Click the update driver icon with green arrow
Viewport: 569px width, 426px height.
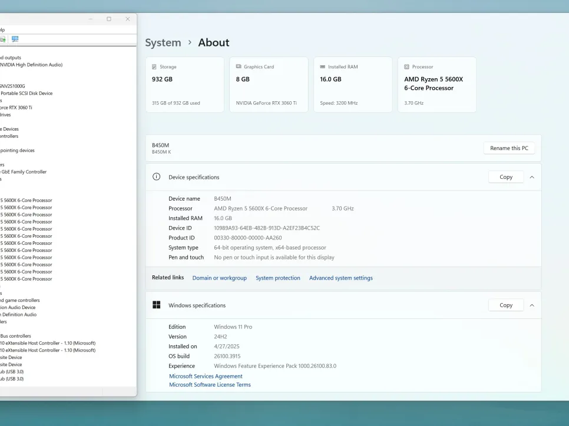[2, 39]
